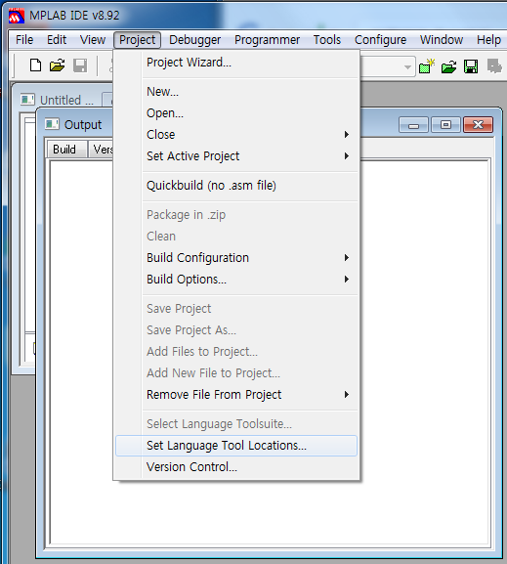Open the Help menu
Screen dimensions: 507x564
[488, 39]
